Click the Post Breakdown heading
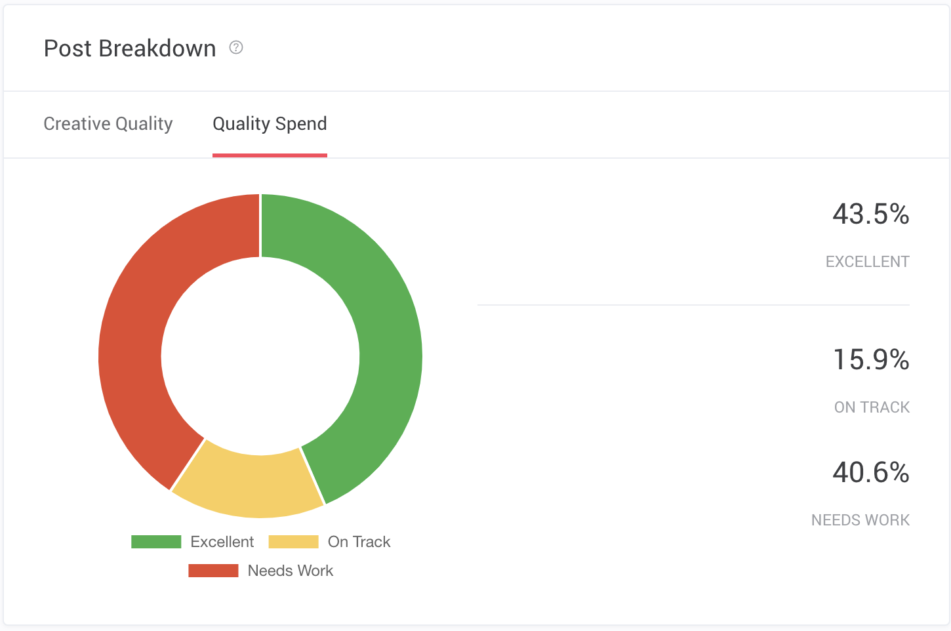This screenshot has height=631, width=951. [x=130, y=49]
